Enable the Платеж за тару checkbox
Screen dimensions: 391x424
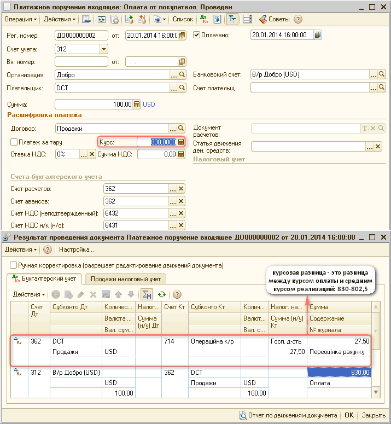click(14, 142)
